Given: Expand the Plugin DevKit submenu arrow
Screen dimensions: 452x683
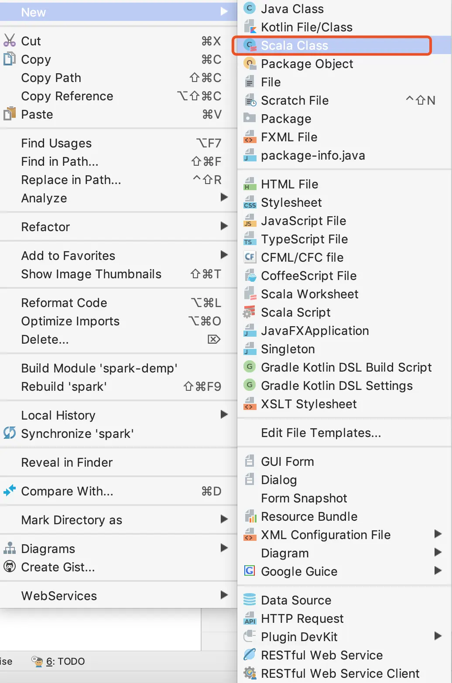Looking at the screenshot, I should click(x=438, y=636).
